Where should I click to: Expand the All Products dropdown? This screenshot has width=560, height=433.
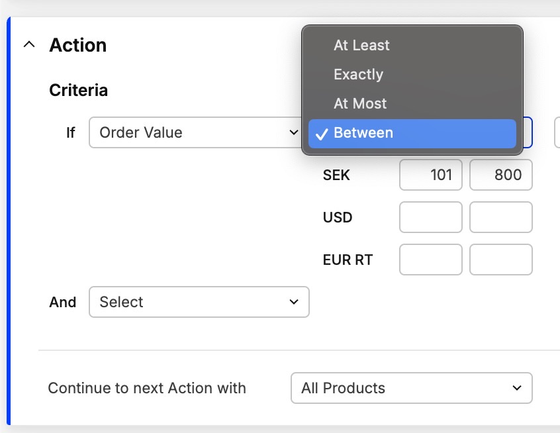click(x=411, y=388)
